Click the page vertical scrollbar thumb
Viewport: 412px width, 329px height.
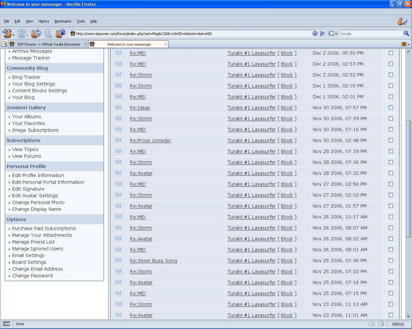408,179
